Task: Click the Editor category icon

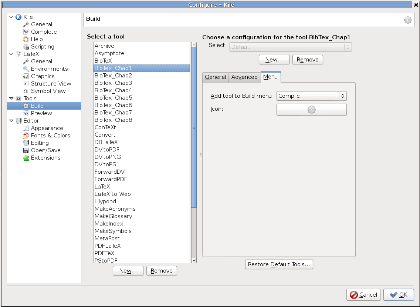Action: pos(18,121)
